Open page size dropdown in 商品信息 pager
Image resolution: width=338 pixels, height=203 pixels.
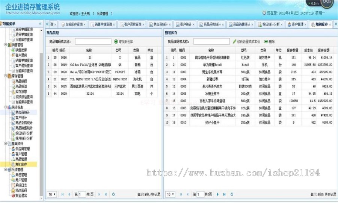tap(52, 194)
